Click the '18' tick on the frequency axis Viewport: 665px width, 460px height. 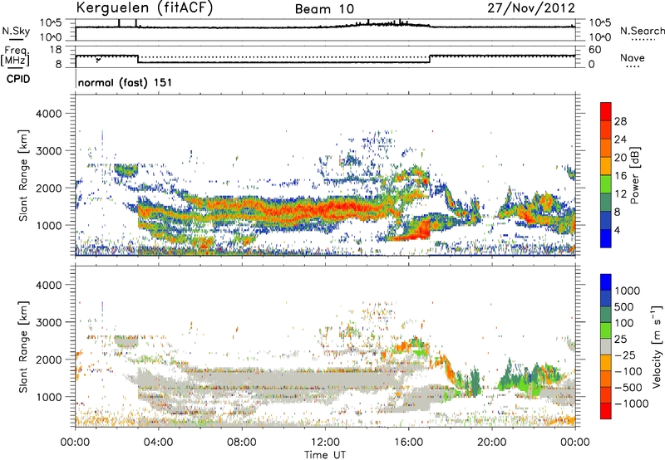pos(56,50)
